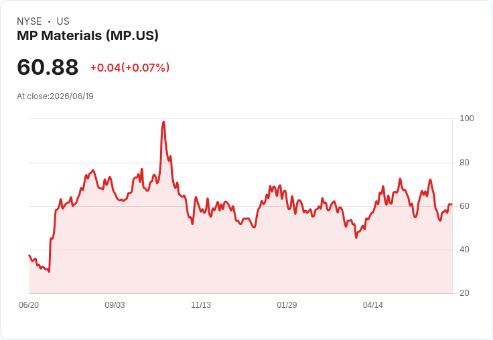Click the +0.04(+0.07%) price change

pos(130,68)
